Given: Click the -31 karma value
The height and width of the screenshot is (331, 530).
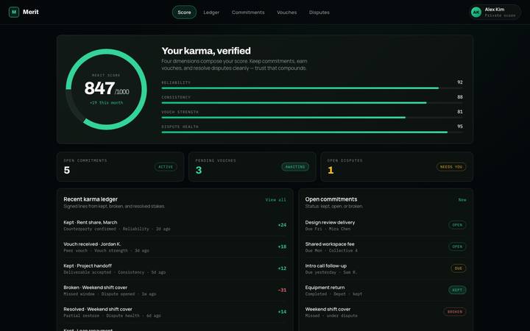Looking at the screenshot, I should [282, 290].
